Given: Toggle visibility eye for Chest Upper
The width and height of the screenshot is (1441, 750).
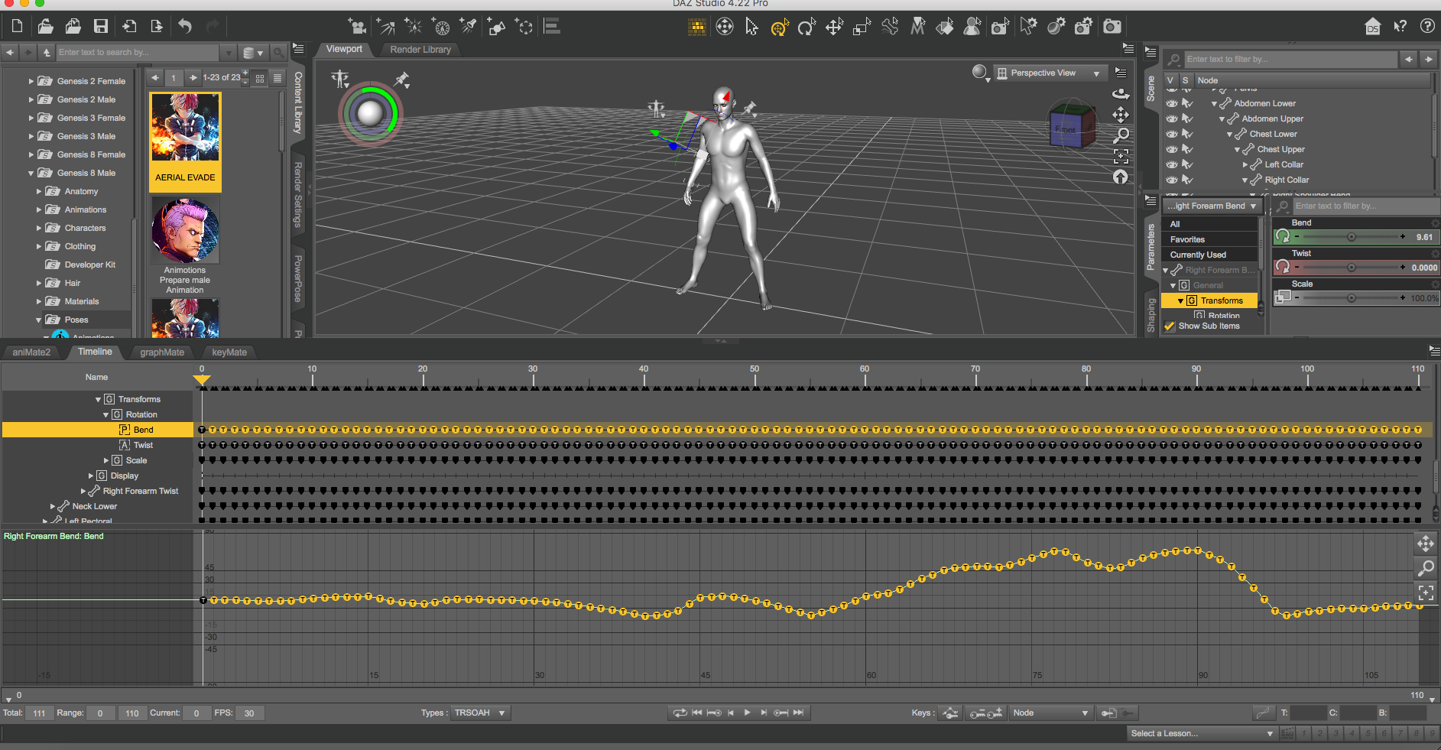Looking at the screenshot, I should 1171,149.
